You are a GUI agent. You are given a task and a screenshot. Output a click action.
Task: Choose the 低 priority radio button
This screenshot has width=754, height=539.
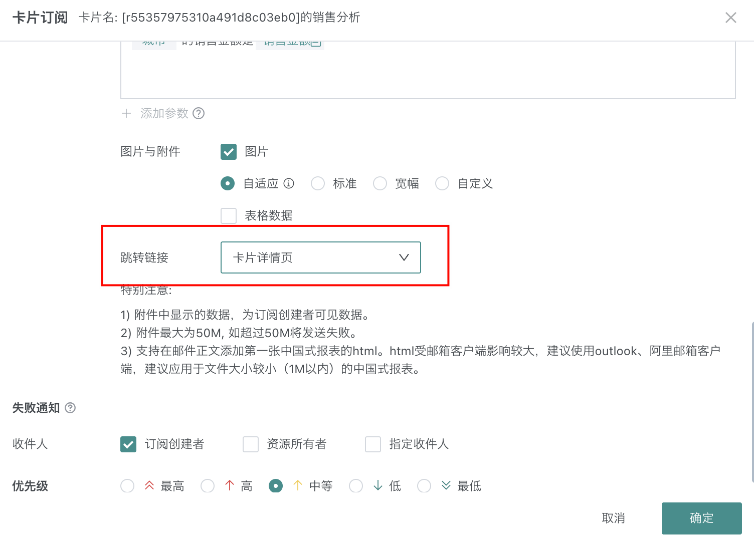pos(356,486)
